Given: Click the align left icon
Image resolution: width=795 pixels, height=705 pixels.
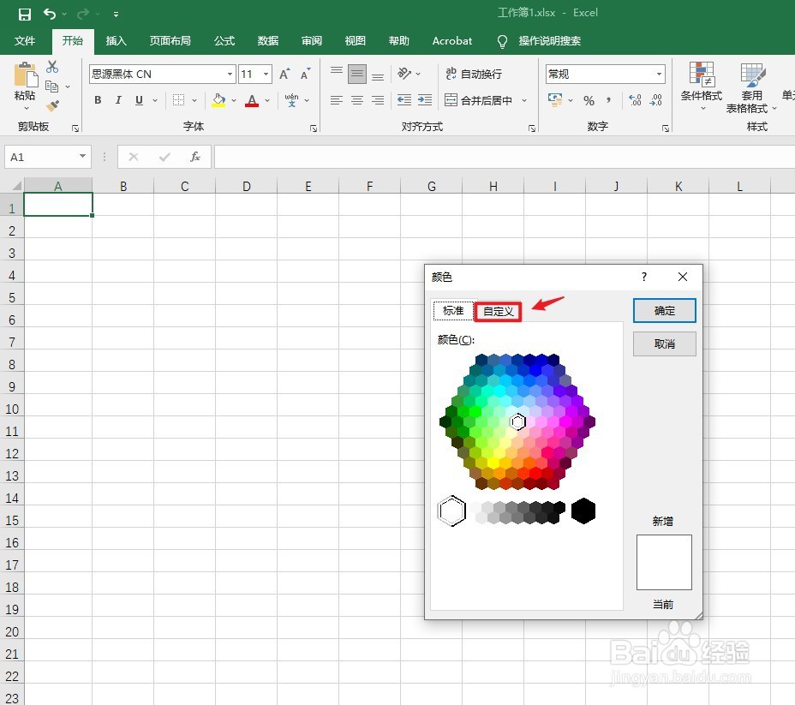Looking at the screenshot, I should click(x=337, y=100).
